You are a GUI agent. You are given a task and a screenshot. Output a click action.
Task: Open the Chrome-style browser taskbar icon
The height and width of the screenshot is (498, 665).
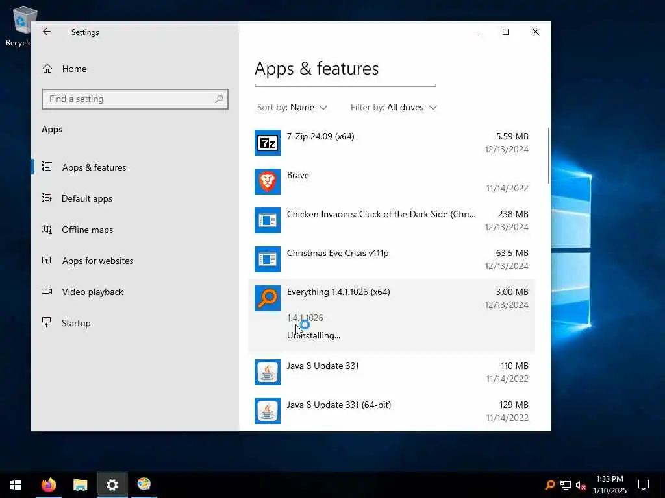[x=144, y=484]
